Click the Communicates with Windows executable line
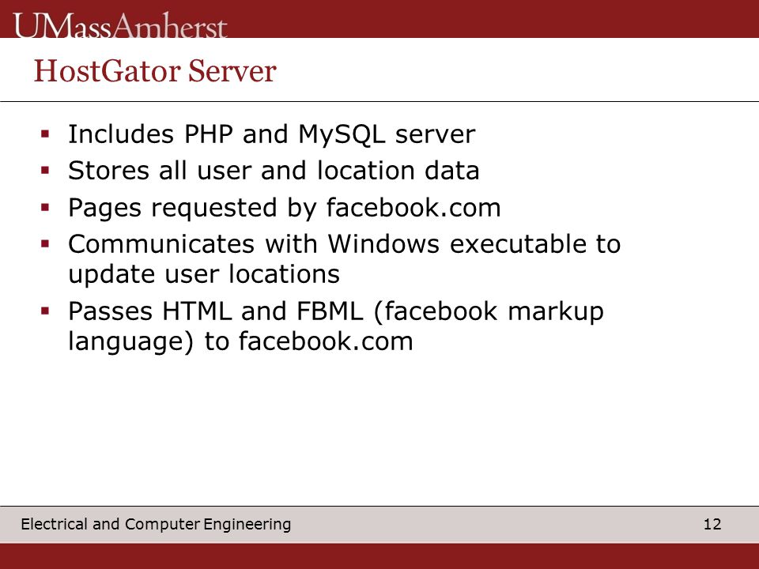 (x=344, y=244)
